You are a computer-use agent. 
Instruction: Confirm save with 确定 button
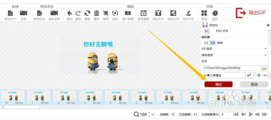218,84
